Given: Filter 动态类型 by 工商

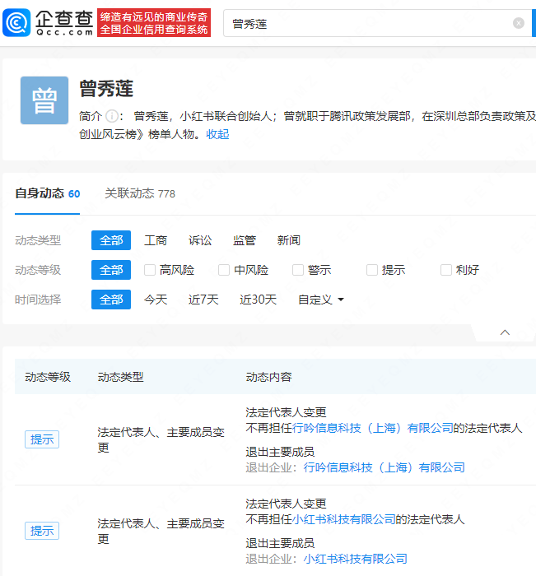Looking at the screenshot, I should pos(156,240).
